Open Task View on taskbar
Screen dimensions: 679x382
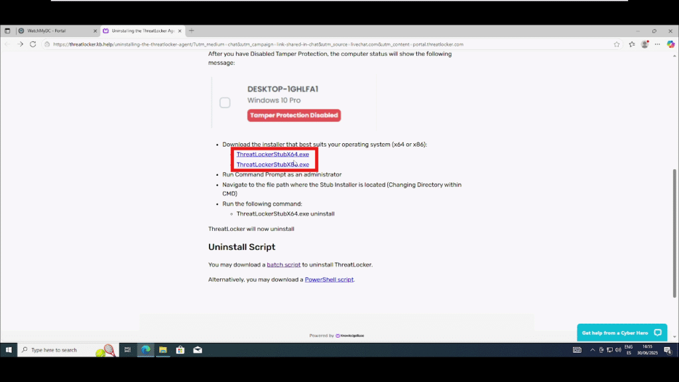click(127, 350)
